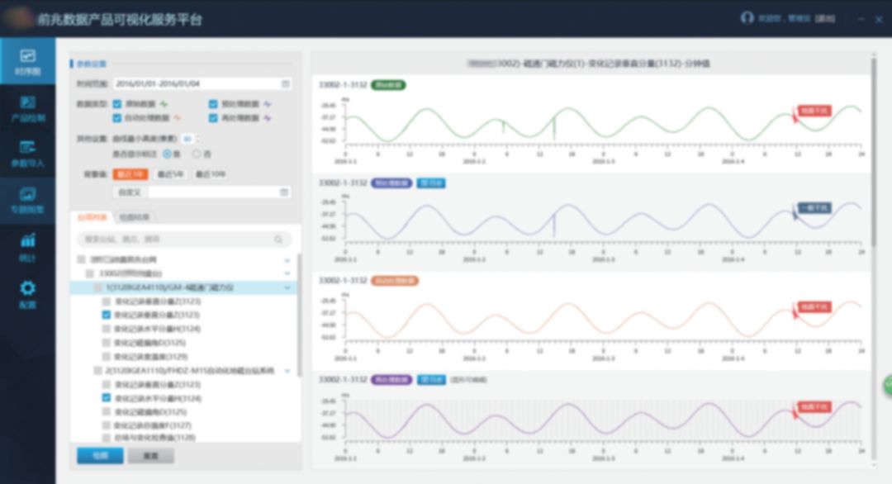Select the 台项列表 tab
This screenshot has height=484, width=892.
pos(92,217)
